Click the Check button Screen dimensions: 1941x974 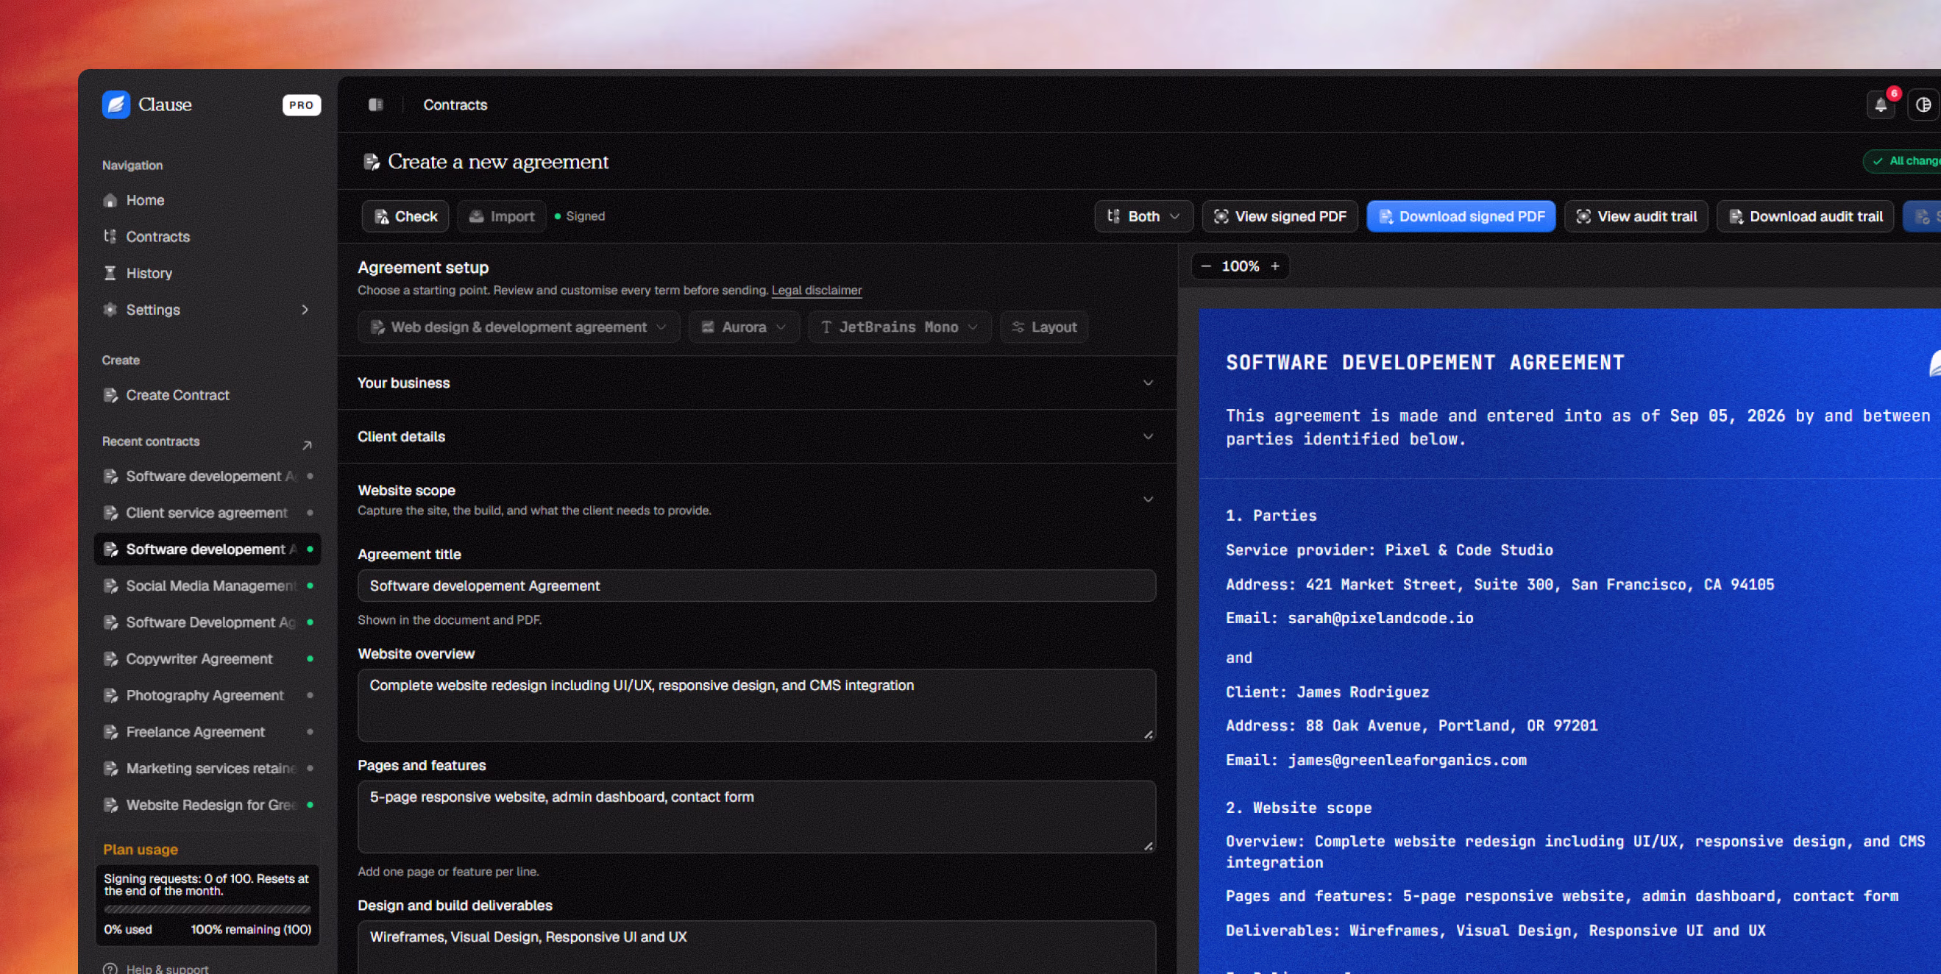(x=405, y=217)
